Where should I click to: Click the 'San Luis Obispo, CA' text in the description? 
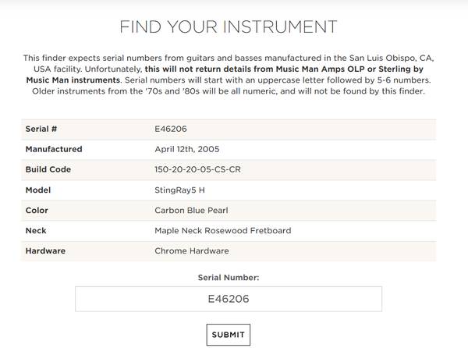pos(384,59)
